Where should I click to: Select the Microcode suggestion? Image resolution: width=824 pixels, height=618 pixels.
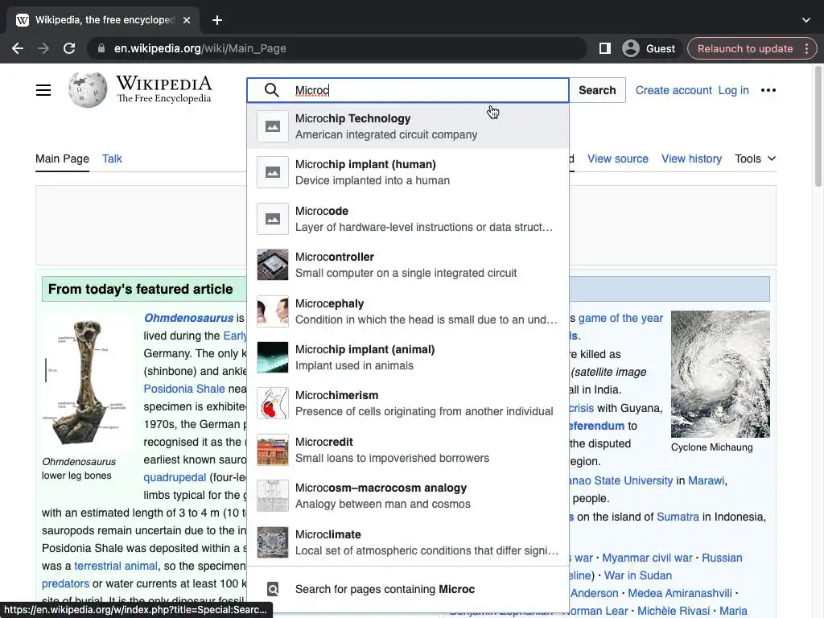(408, 219)
